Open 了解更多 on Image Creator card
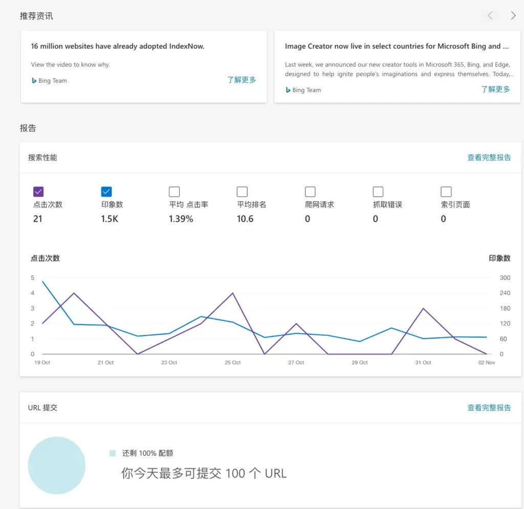Viewport: 524px width, 509px height. [x=495, y=89]
